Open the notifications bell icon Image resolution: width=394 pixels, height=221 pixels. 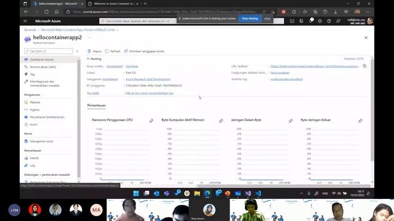(310, 21)
